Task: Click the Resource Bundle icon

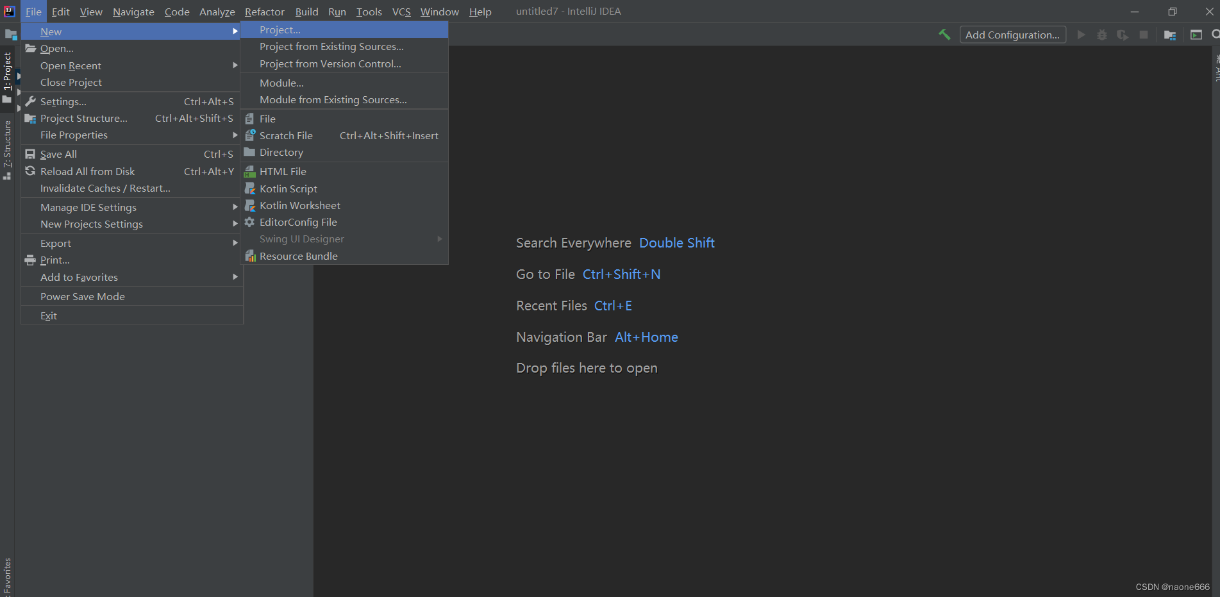Action: click(250, 256)
